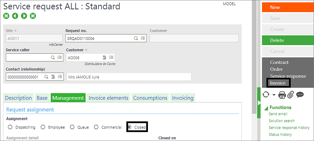314x141 pixels.
Task: Open the Management tab
Action: 68,98
